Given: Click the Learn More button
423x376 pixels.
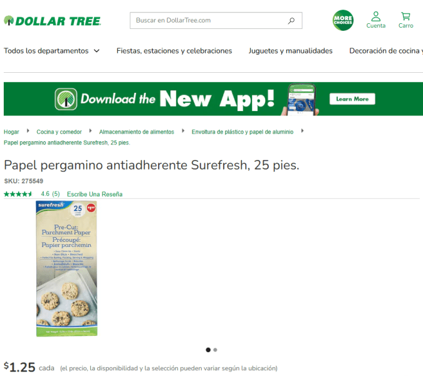Looking at the screenshot, I should click(x=352, y=99).
